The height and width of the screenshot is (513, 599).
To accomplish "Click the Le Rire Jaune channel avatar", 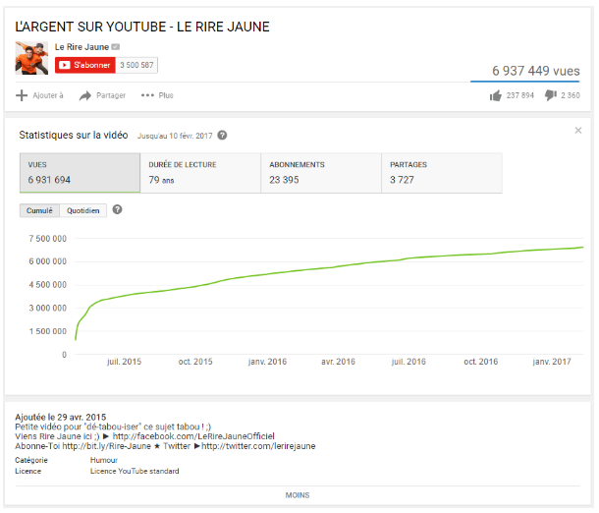I will (x=31, y=58).
